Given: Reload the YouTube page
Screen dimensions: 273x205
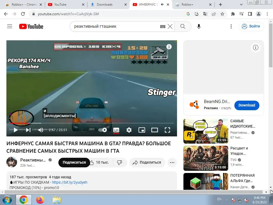Looking at the screenshot, I should pos(23,14).
